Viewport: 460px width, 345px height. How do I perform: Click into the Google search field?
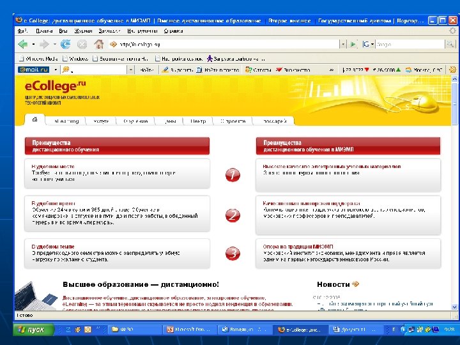click(x=410, y=44)
